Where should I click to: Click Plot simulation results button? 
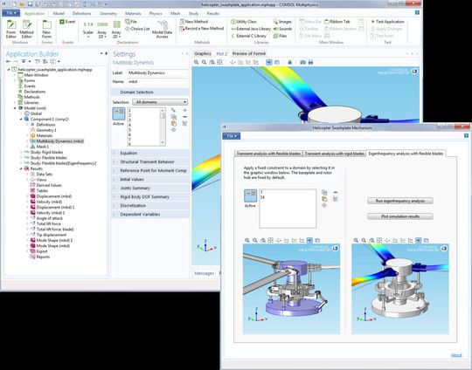(400, 216)
